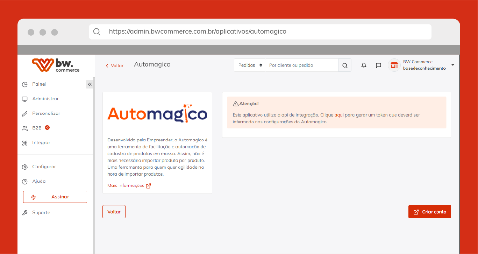
Task: Click the magnifier search button
Action: pyautogui.click(x=345, y=65)
